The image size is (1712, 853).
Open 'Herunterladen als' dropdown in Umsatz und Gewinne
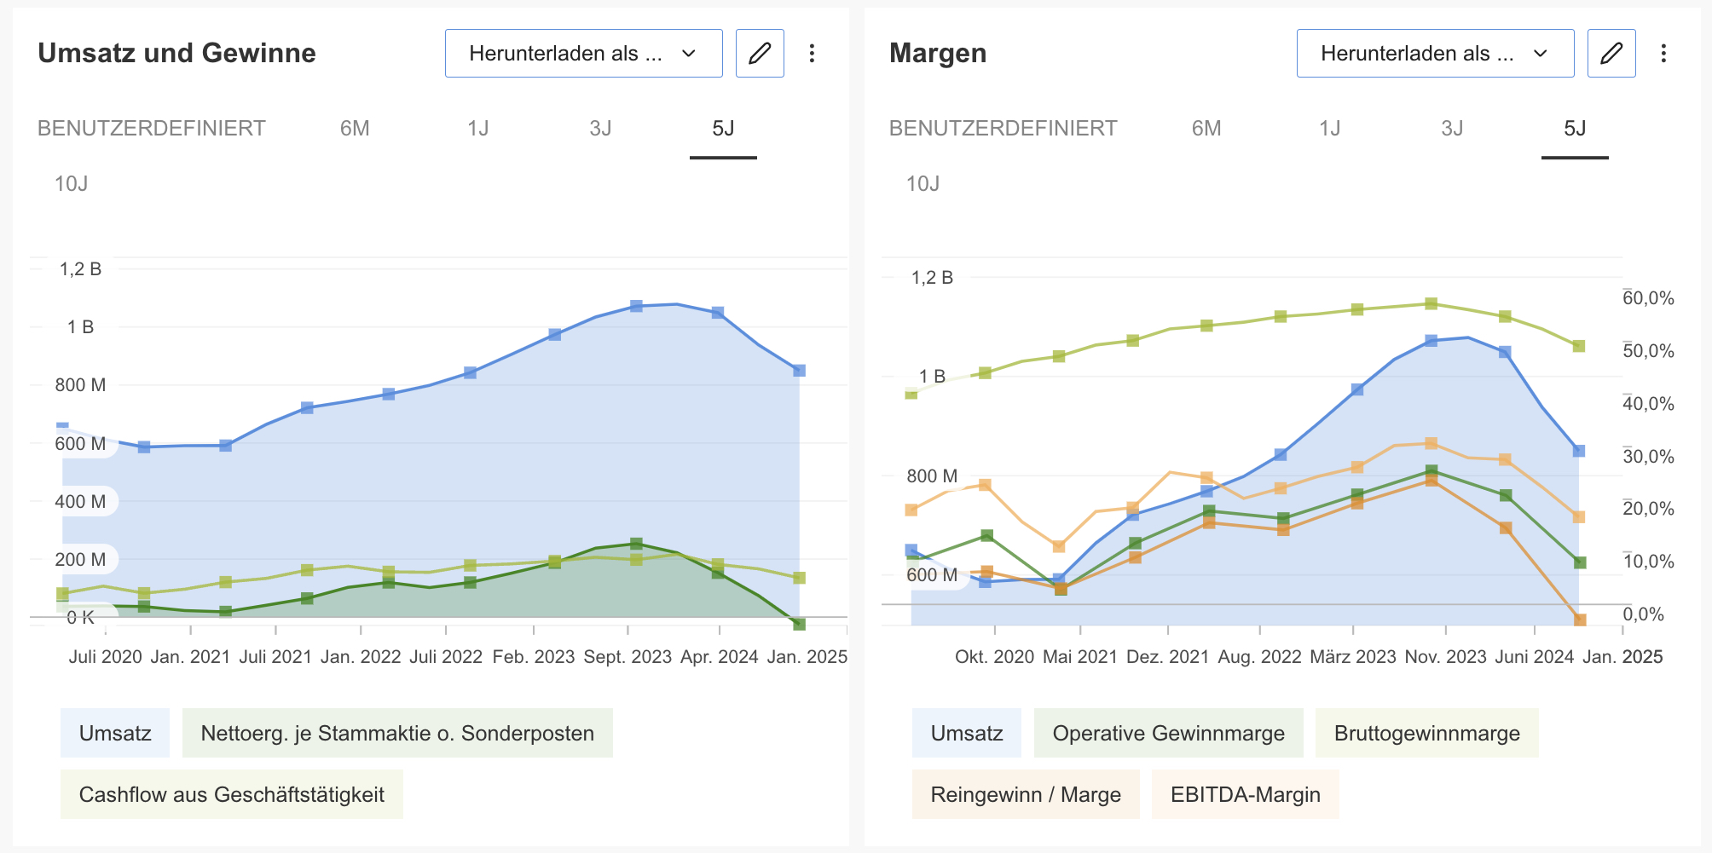pos(583,53)
